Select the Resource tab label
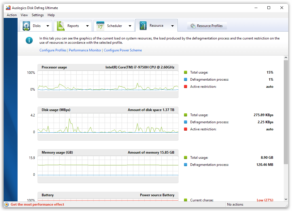292x211 pixels. click(156, 26)
